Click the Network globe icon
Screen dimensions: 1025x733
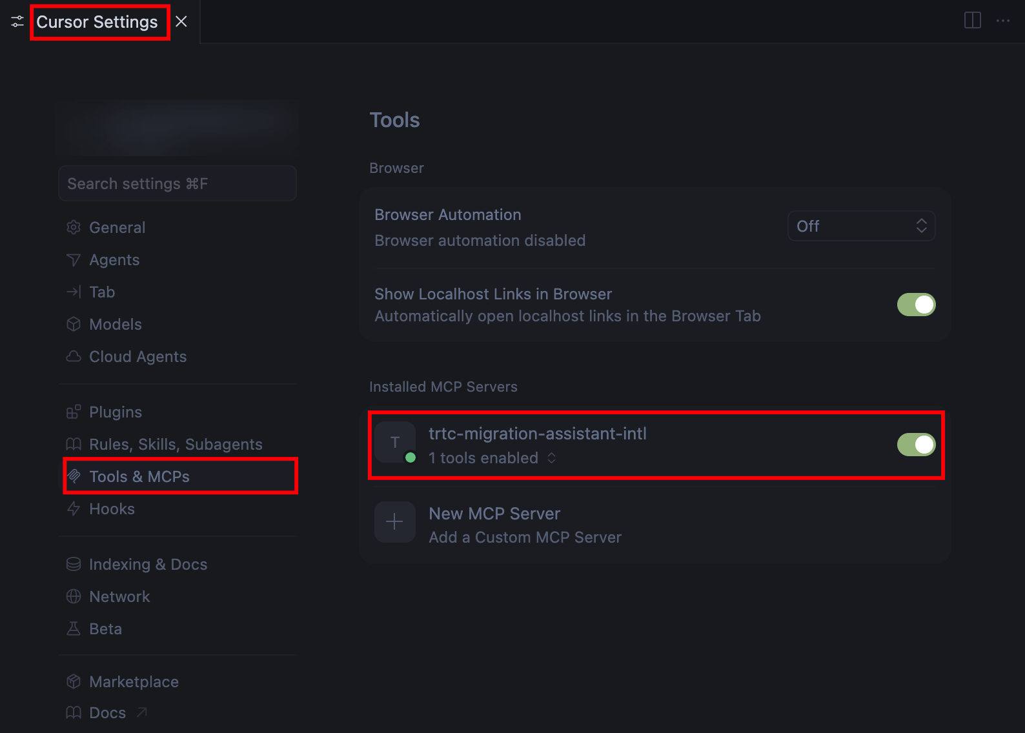[x=74, y=596]
